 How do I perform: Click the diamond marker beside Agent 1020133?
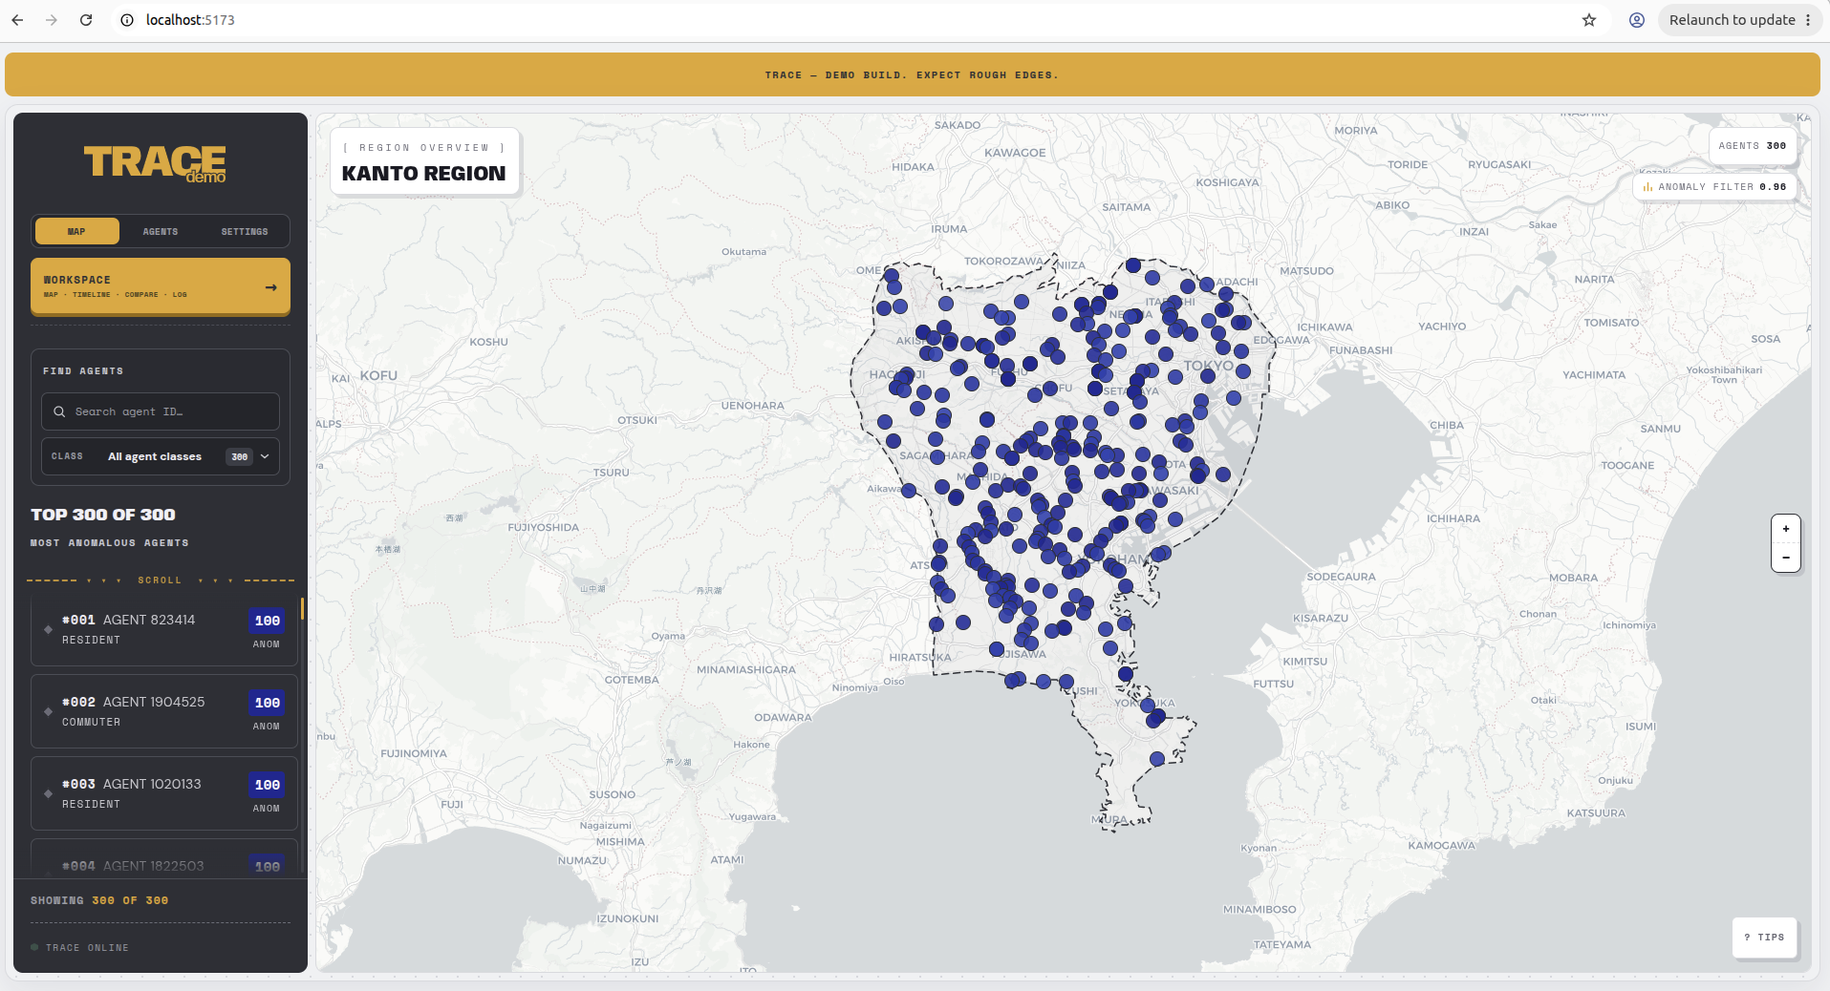tap(48, 794)
